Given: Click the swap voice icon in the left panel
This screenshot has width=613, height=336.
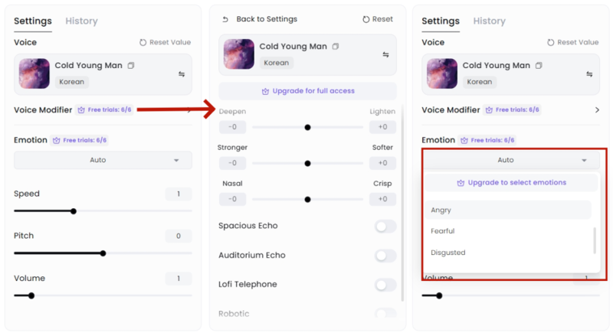Looking at the screenshot, I should [182, 73].
